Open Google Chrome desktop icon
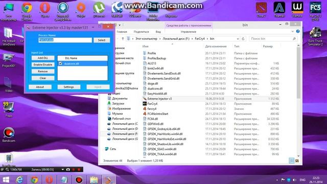 (x=27, y=11)
